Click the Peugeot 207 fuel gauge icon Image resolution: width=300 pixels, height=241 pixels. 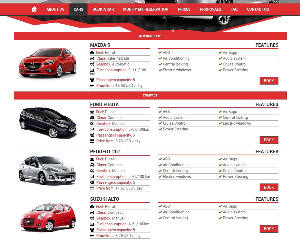pos(92,159)
